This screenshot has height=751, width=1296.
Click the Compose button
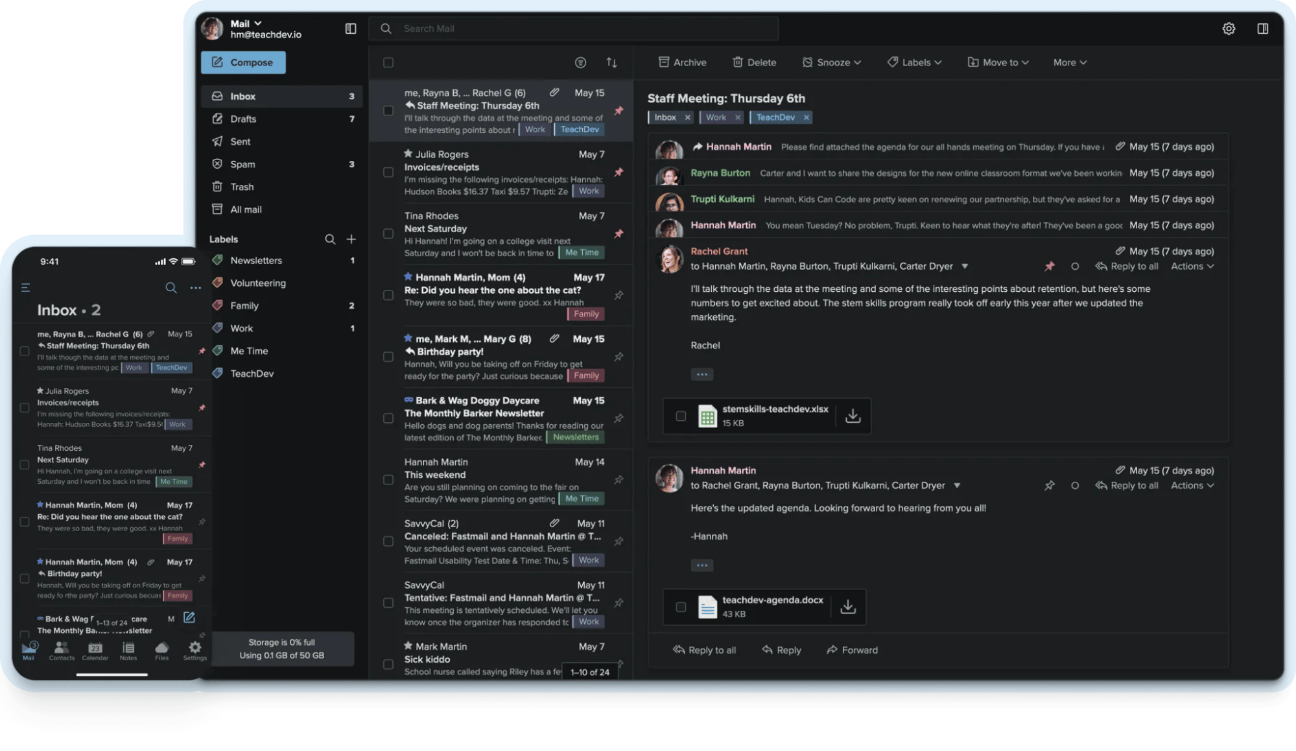243,62
